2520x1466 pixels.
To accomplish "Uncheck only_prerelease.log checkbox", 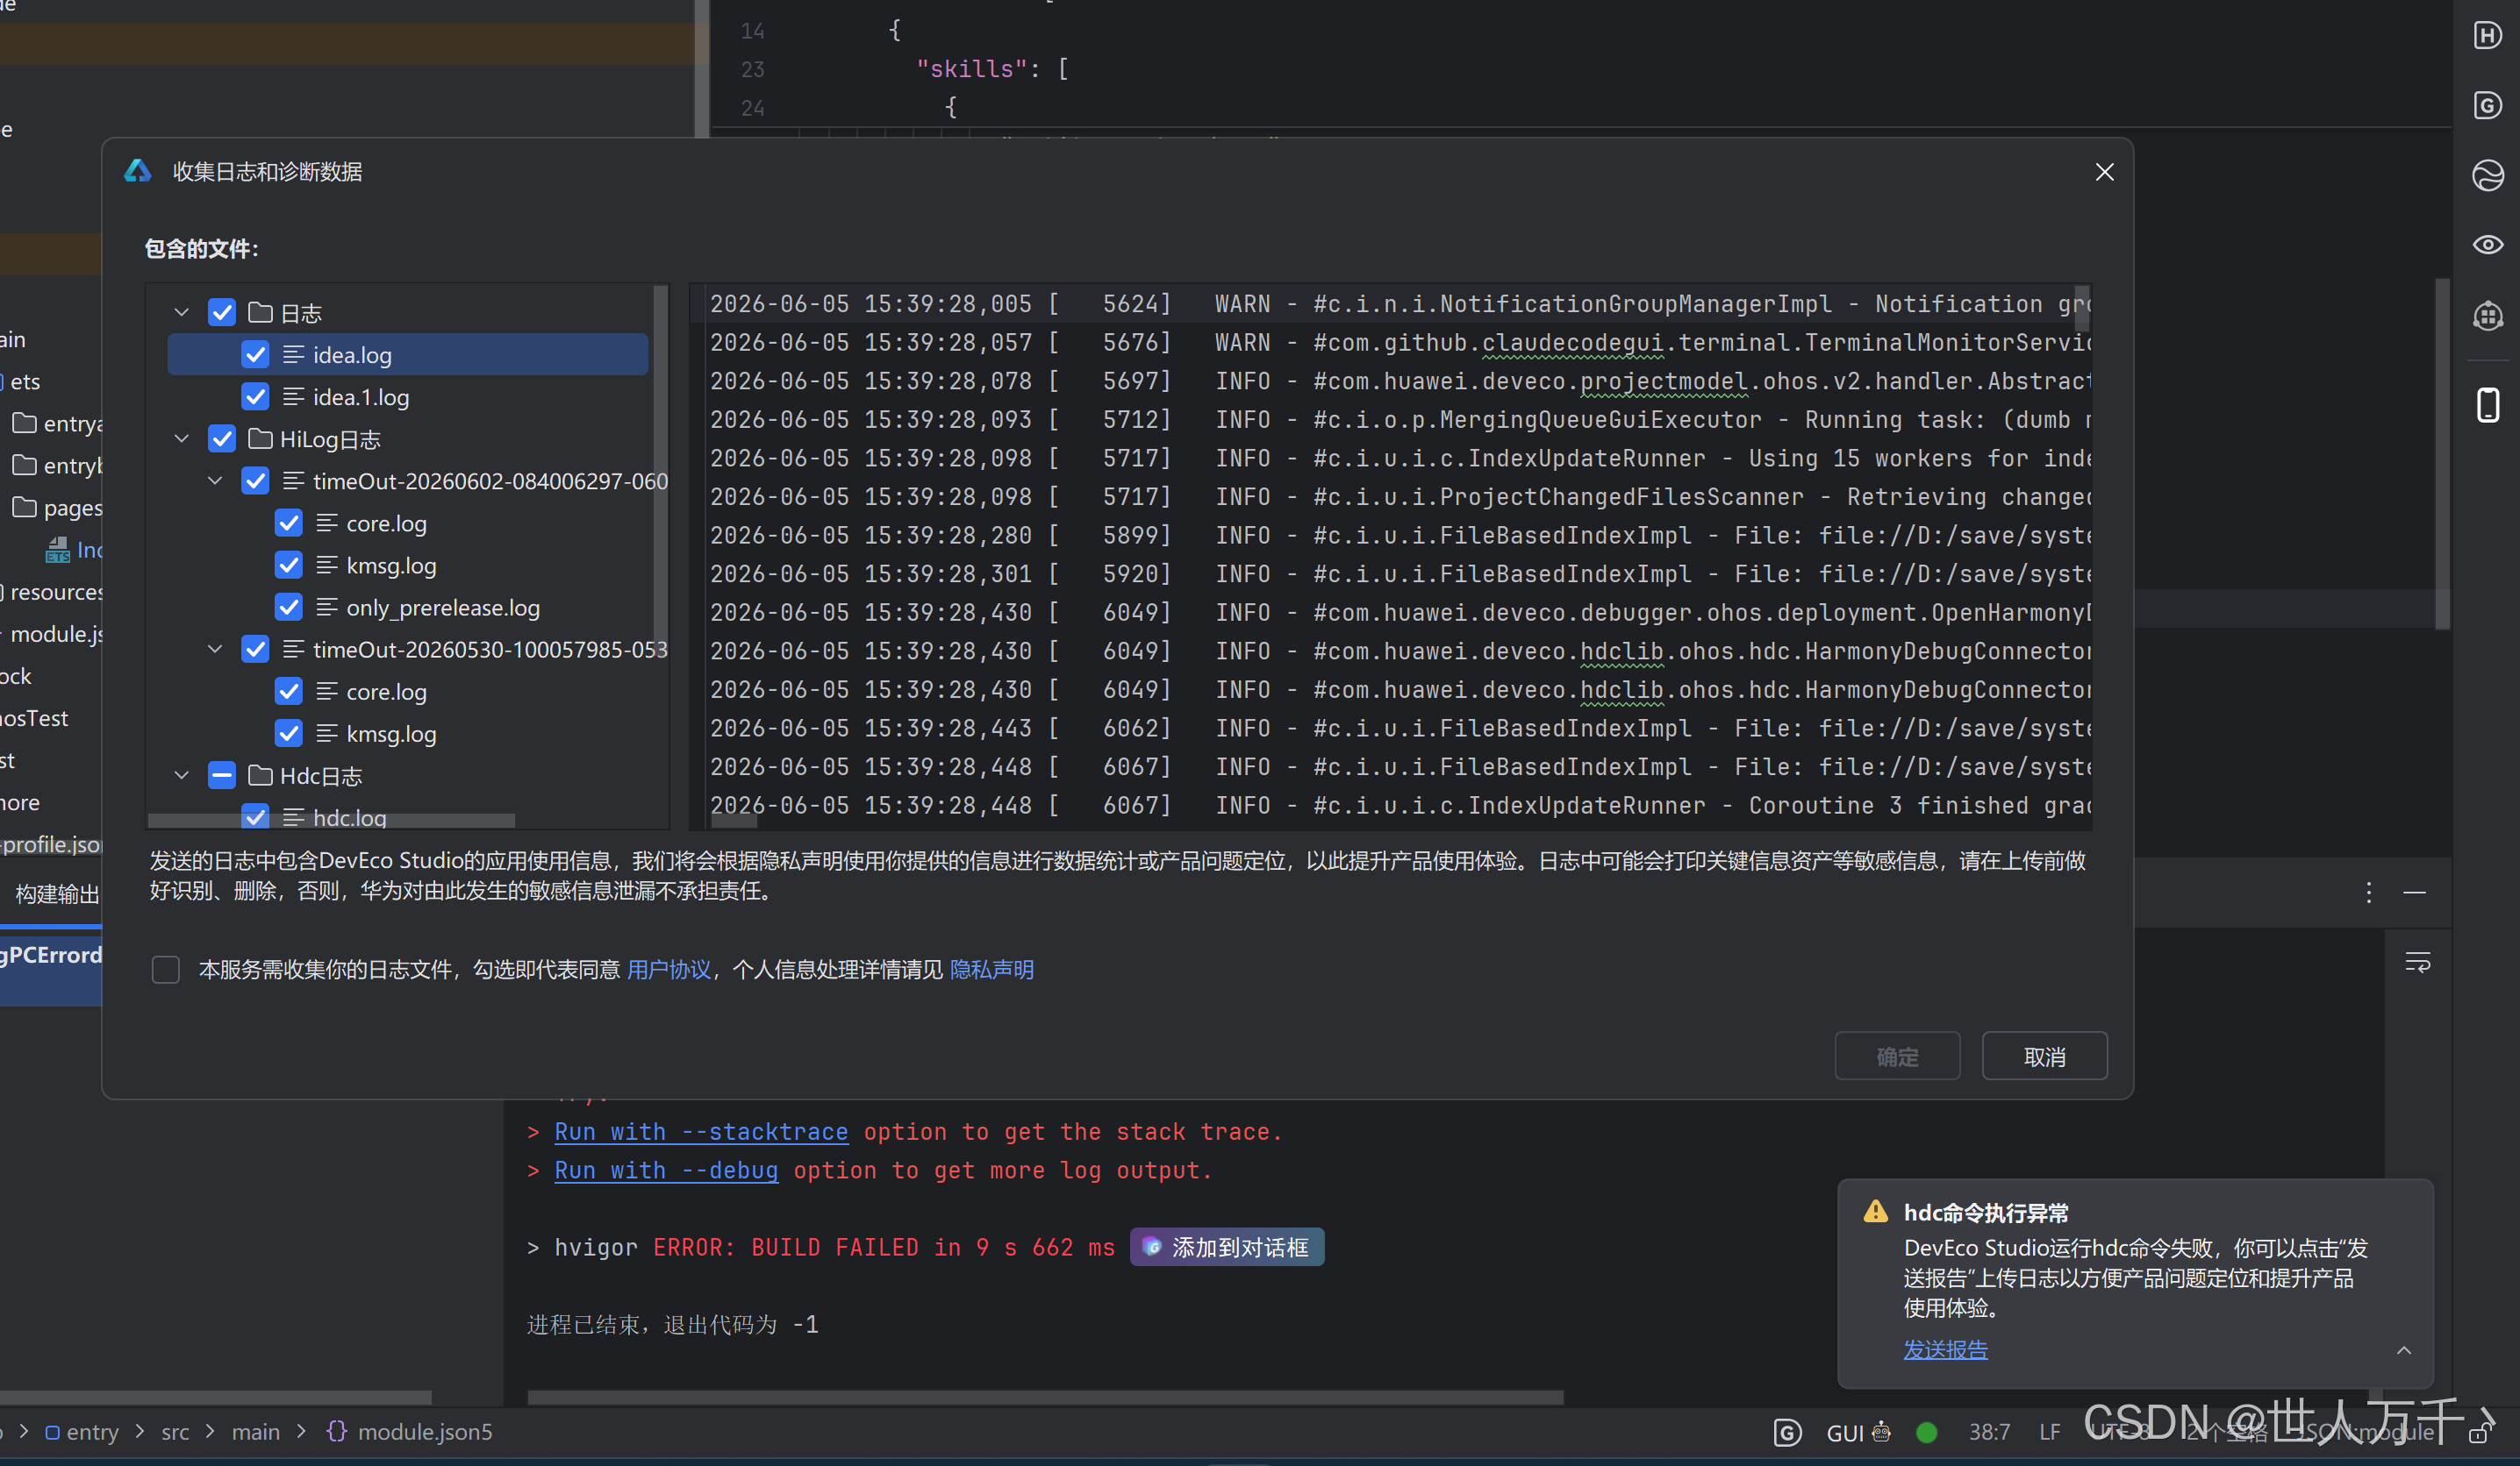I will coord(288,607).
